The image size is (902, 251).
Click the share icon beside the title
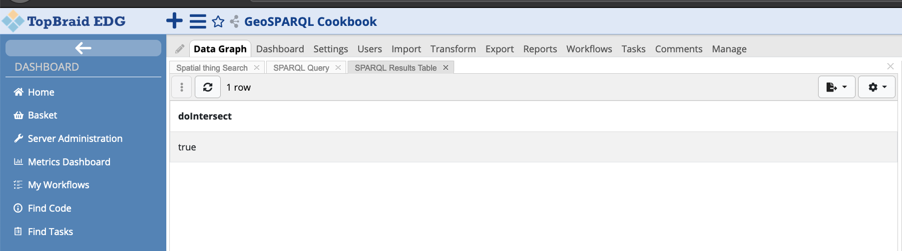[234, 21]
